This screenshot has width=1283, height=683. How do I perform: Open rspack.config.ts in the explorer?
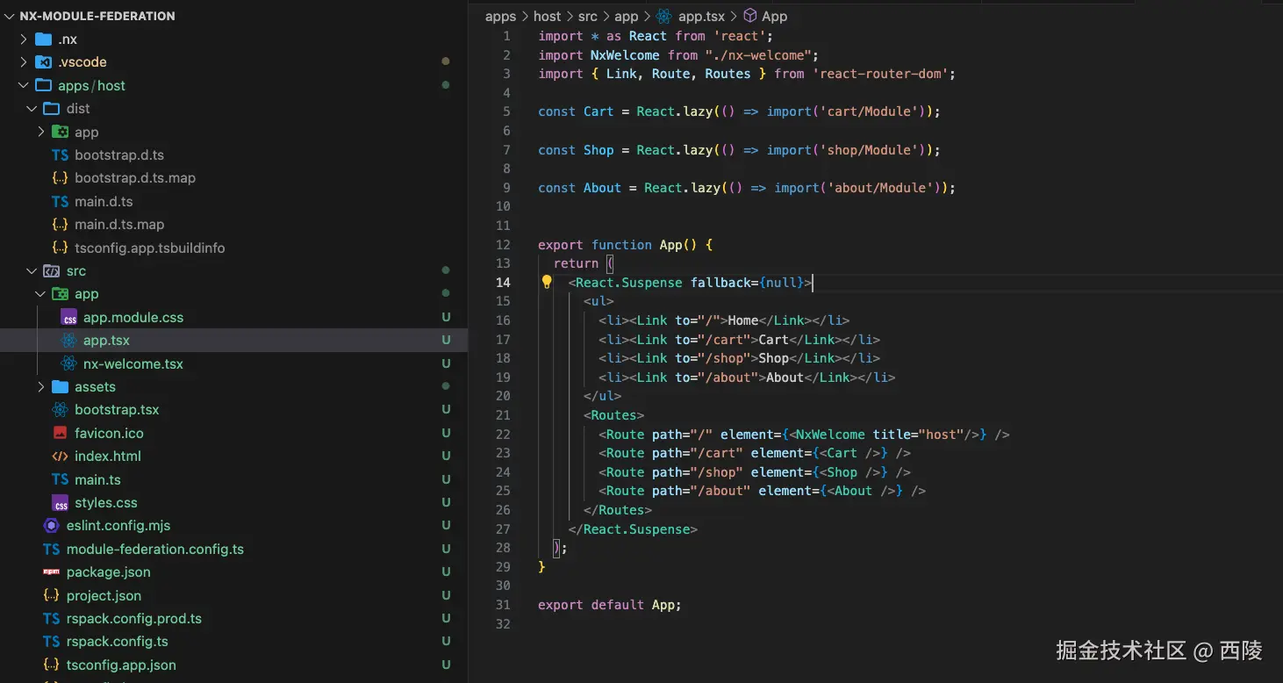(117, 642)
